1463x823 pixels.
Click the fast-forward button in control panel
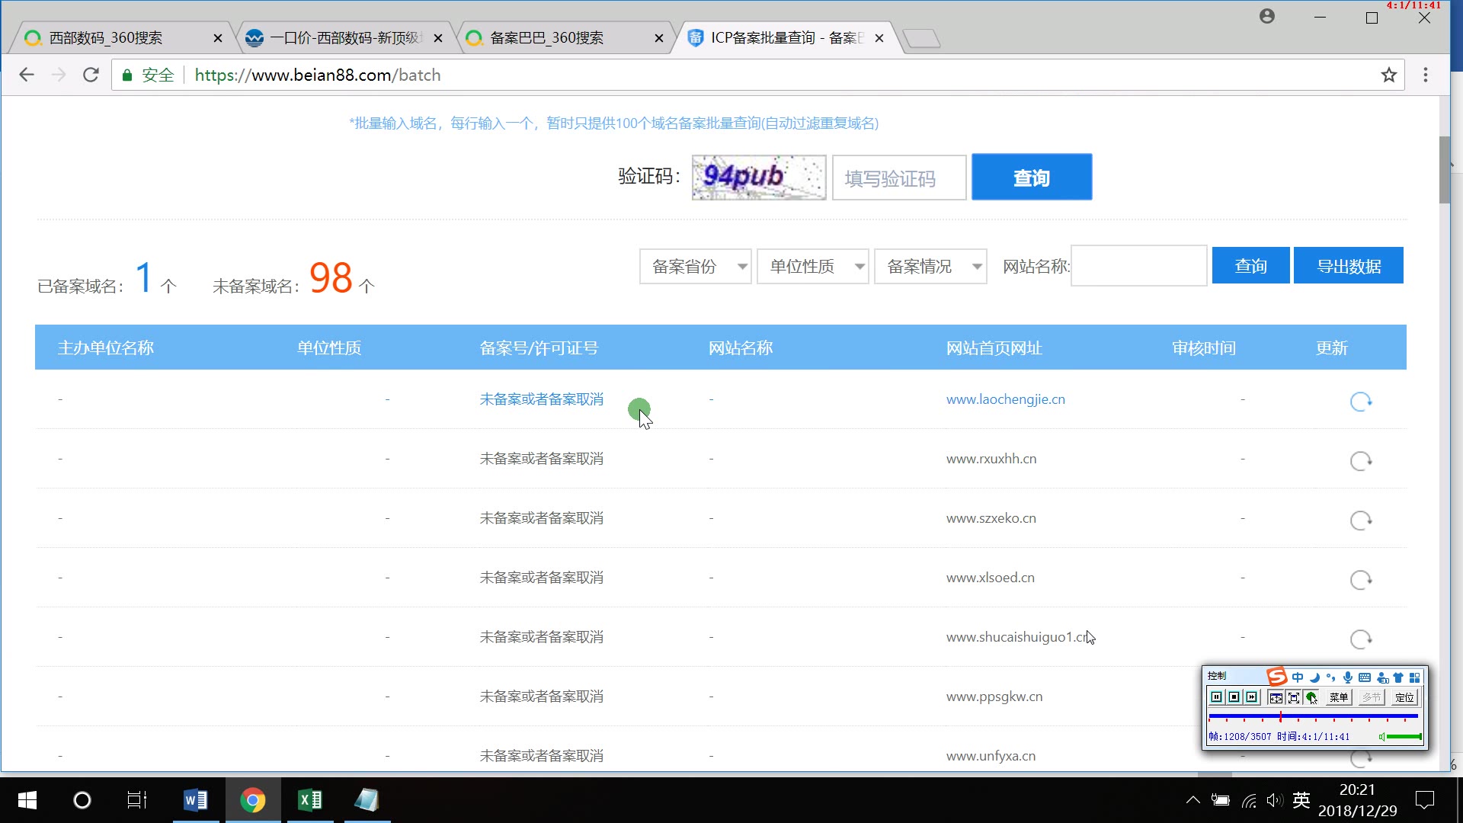tap(1251, 697)
